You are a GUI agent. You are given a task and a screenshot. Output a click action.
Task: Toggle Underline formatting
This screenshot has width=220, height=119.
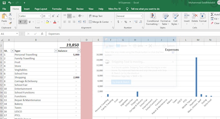coord(30,22)
